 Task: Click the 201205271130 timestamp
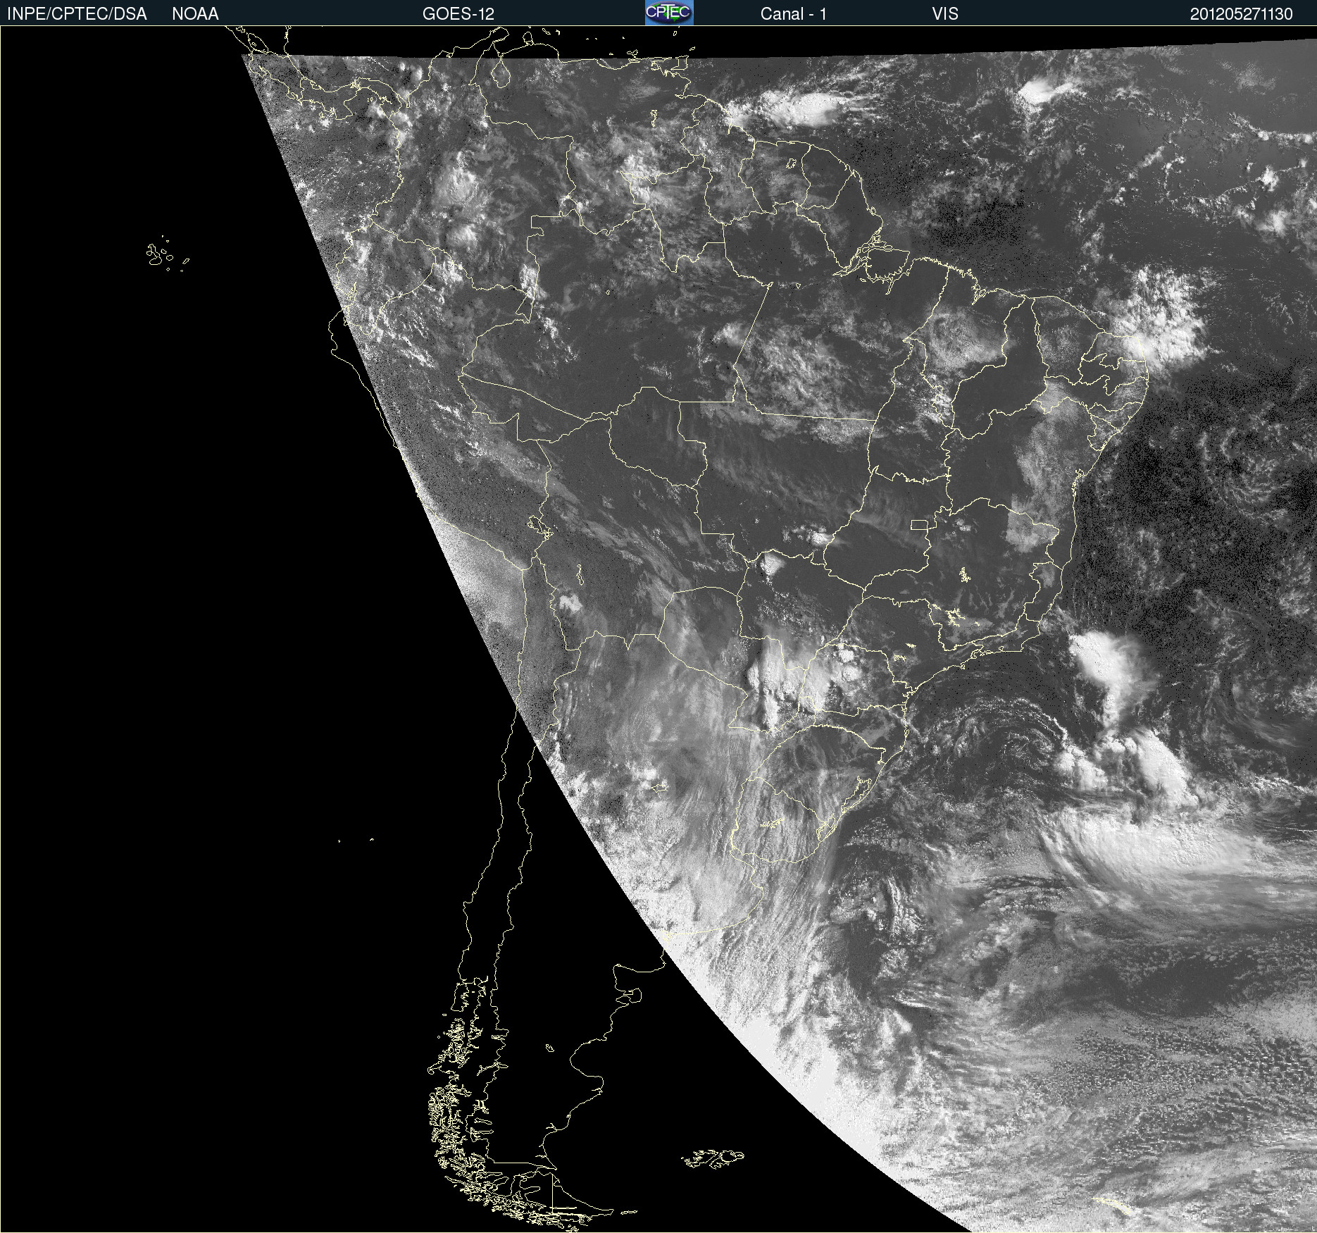tap(1241, 14)
